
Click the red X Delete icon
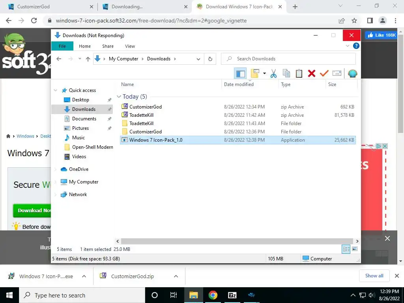click(312, 73)
